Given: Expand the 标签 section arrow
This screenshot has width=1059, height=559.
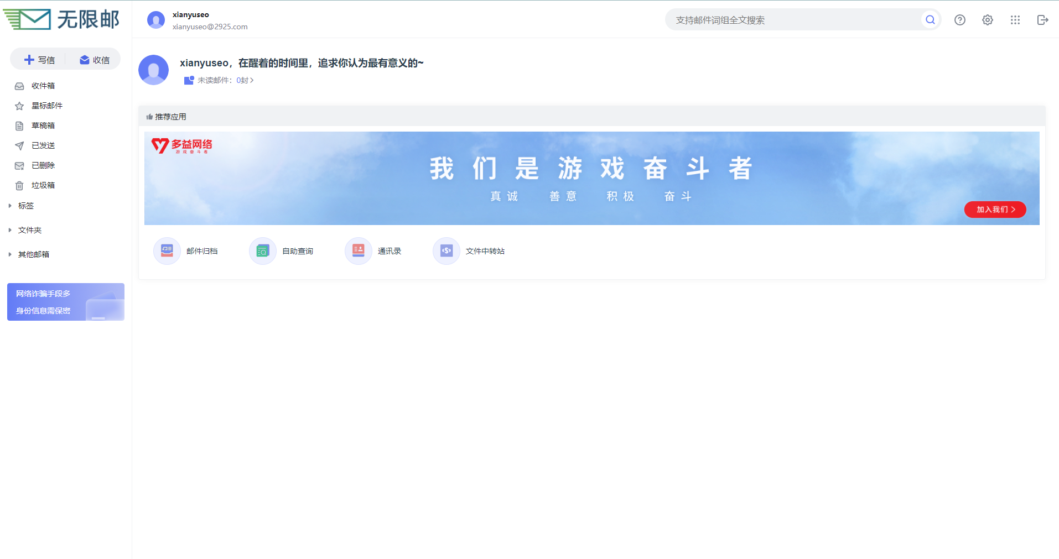Looking at the screenshot, I should point(10,206).
